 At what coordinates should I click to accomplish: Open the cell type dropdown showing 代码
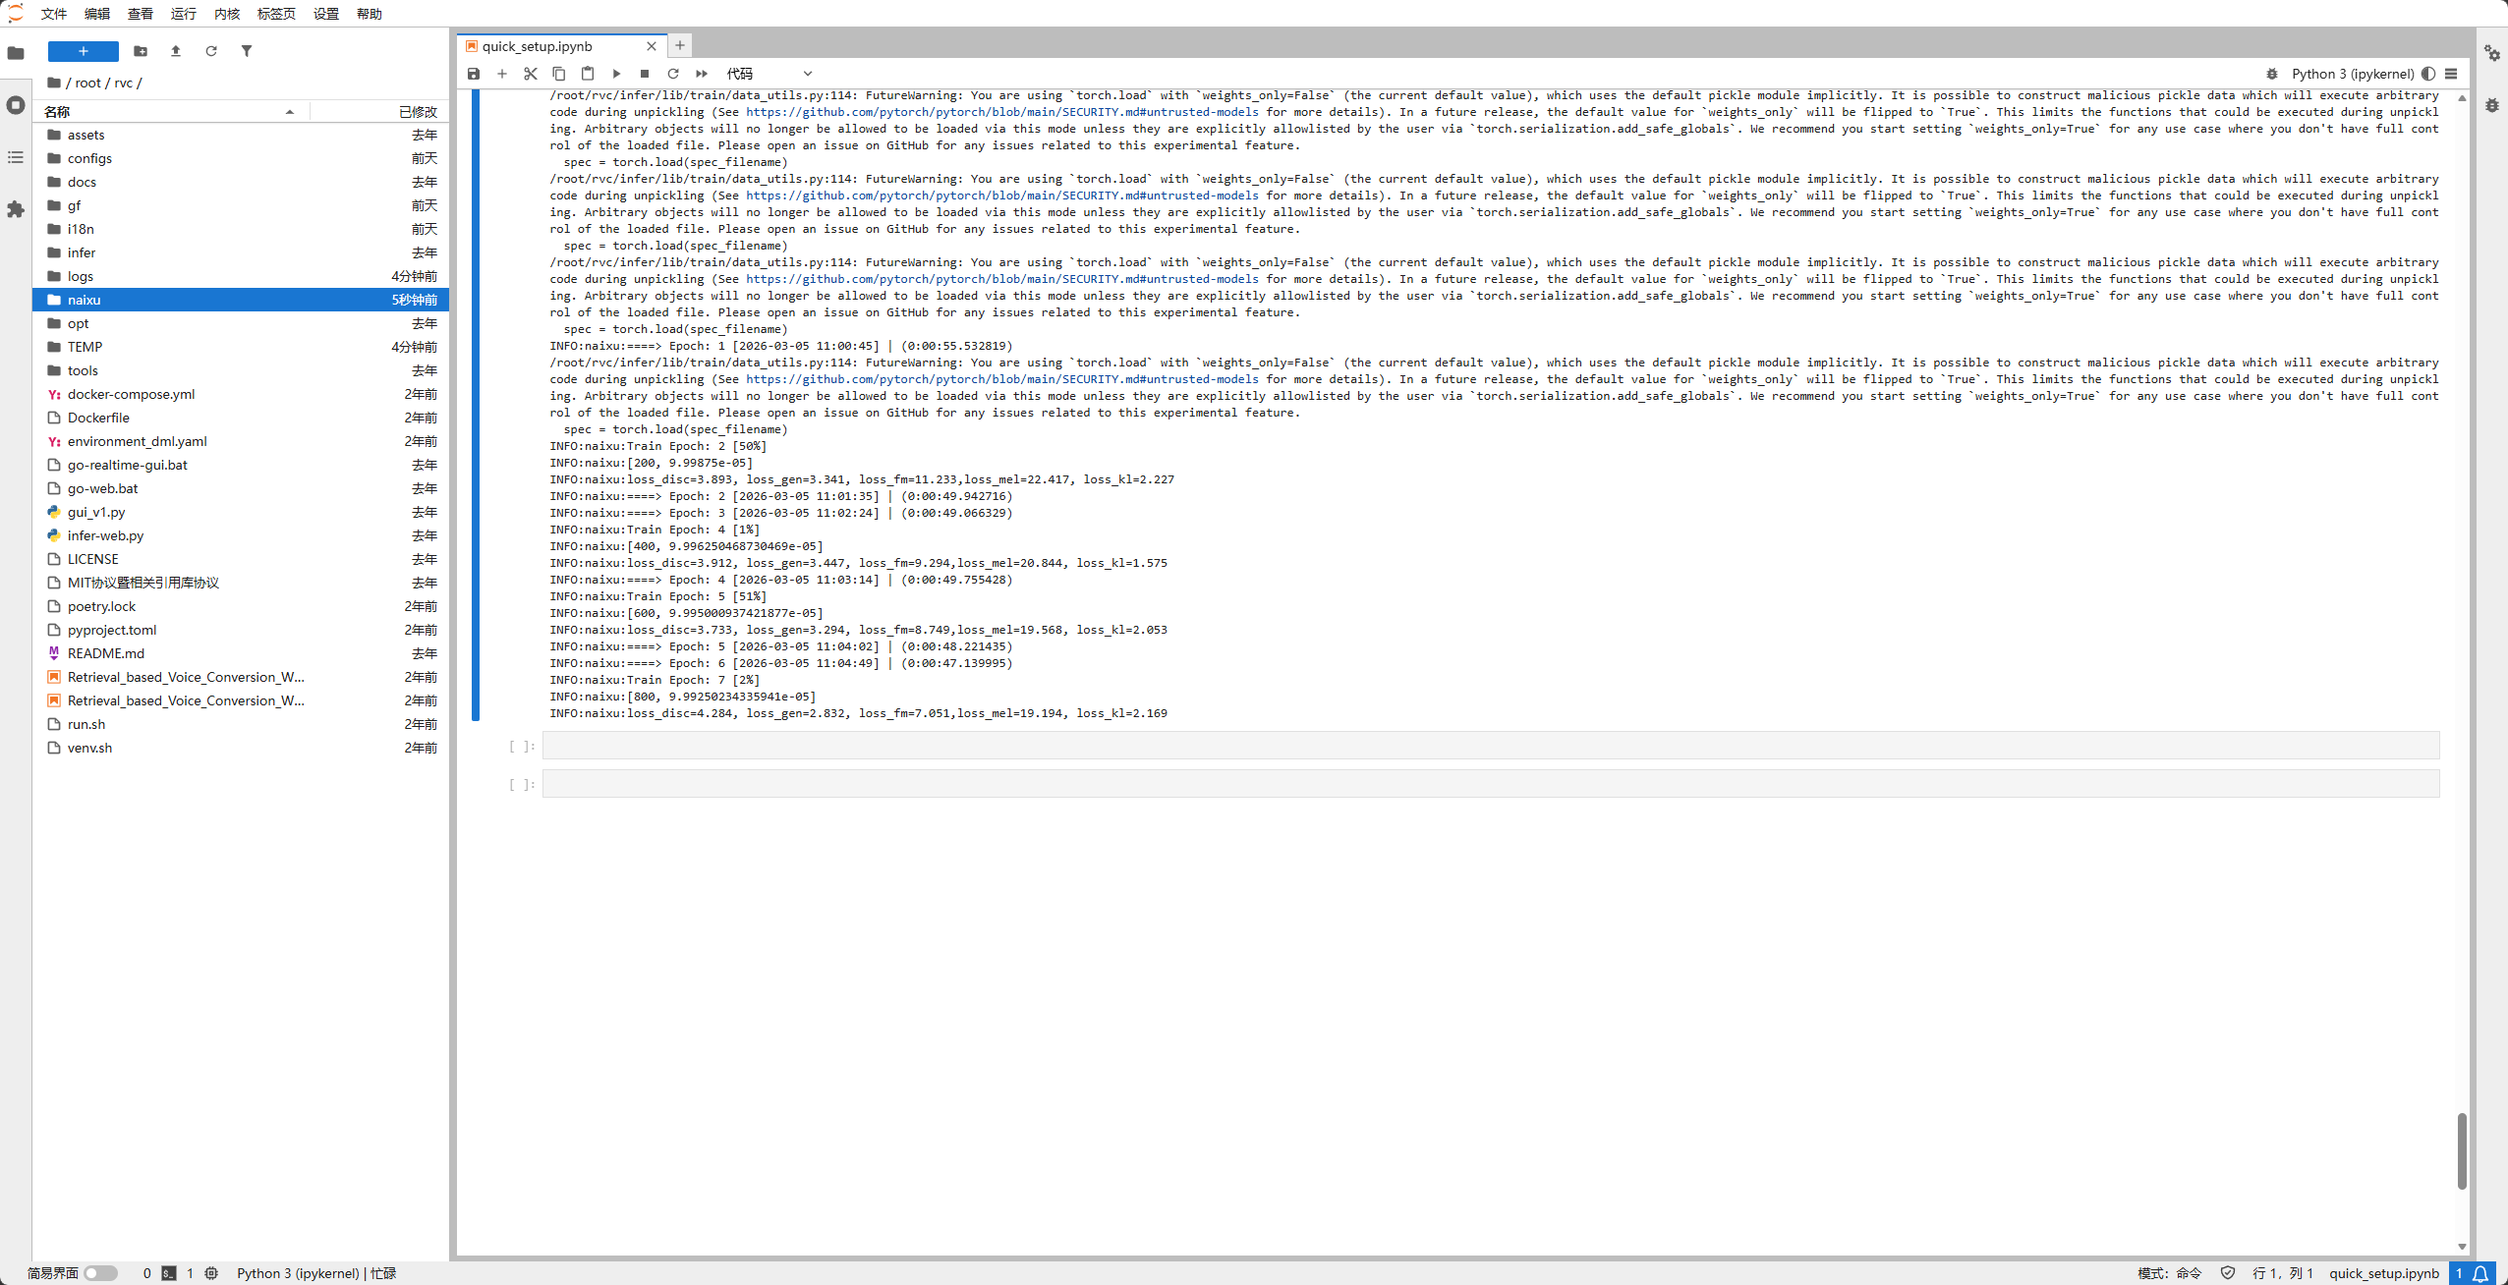(769, 74)
